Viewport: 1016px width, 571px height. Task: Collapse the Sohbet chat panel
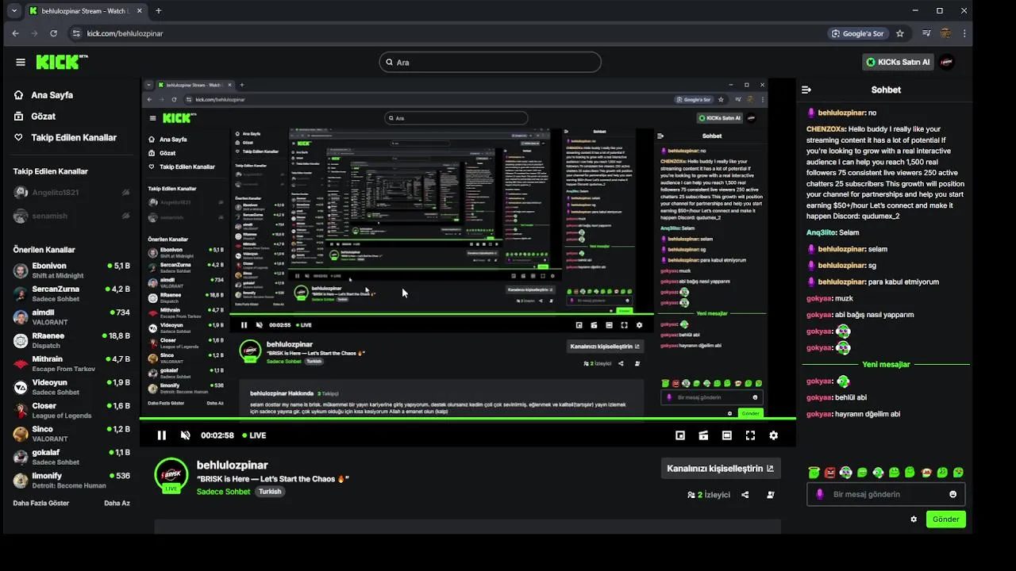(x=806, y=90)
